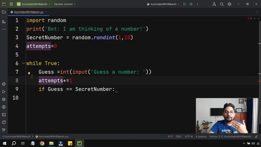This screenshot has width=261, height=147.
Task: Click the randint function call
Action: point(104,37)
